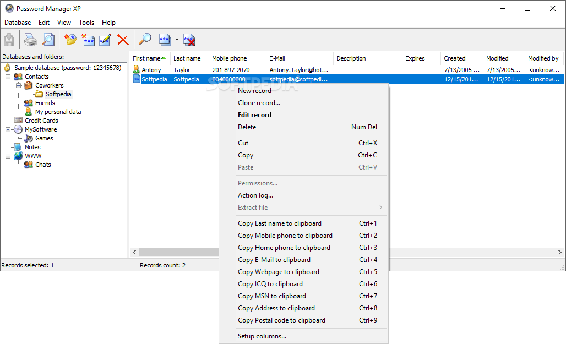This screenshot has height=344, width=566.
Task: Click the horizontal scrollbar right arrow
Action: click(560, 252)
